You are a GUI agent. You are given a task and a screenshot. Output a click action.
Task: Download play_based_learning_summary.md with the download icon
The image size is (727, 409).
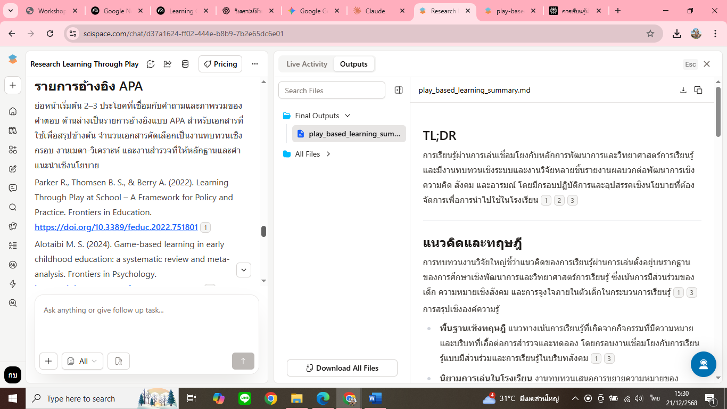pos(683,90)
